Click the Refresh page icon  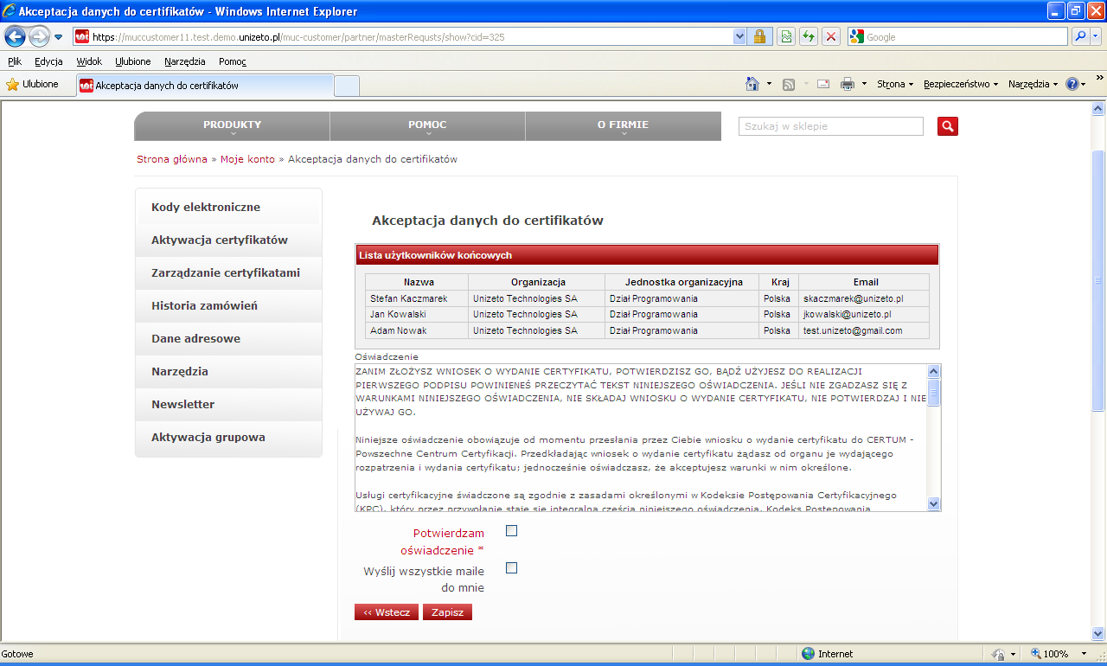coord(809,36)
